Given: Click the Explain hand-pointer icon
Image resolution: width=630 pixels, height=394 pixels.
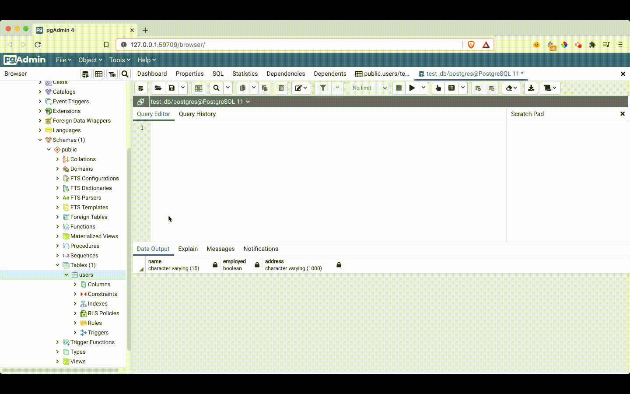Looking at the screenshot, I should [x=438, y=88].
